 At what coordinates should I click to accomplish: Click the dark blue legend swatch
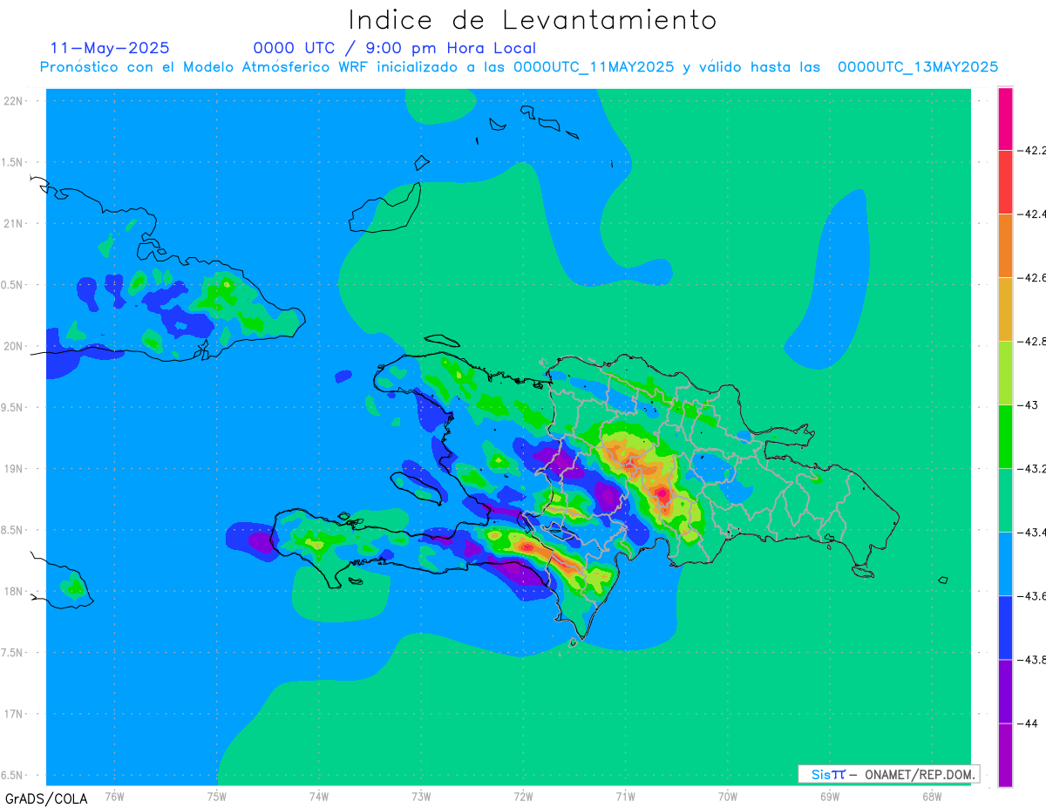[1005, 628]
